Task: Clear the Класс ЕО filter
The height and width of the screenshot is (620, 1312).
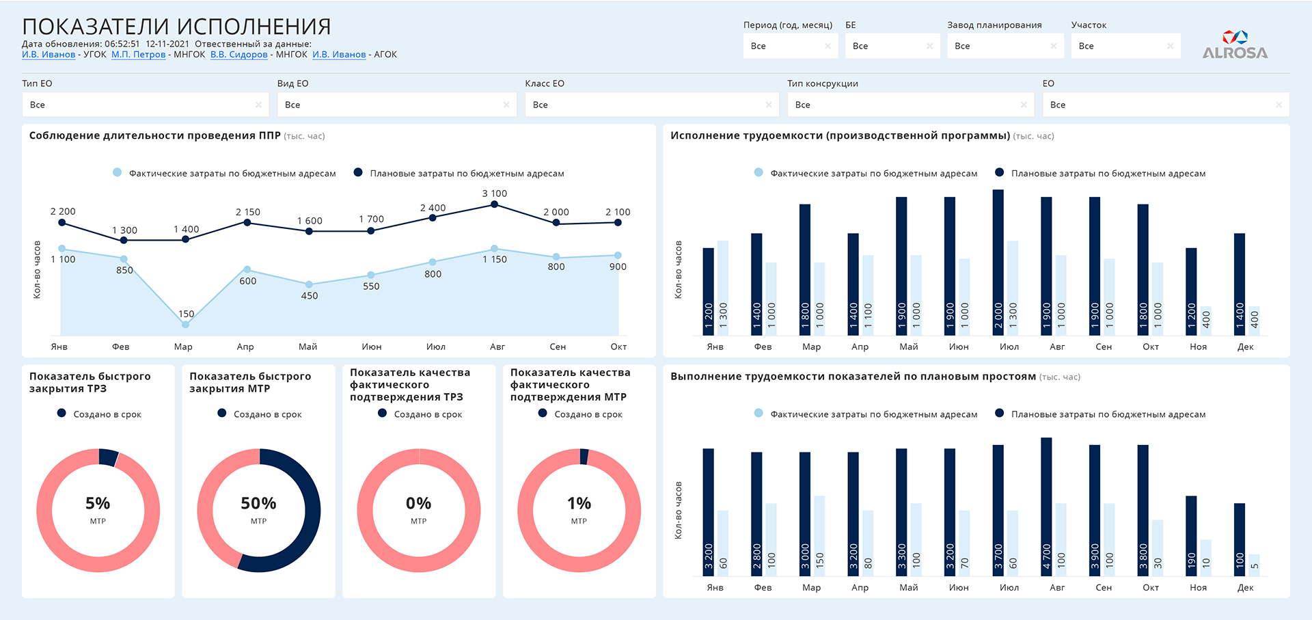Action: [769, 105]
